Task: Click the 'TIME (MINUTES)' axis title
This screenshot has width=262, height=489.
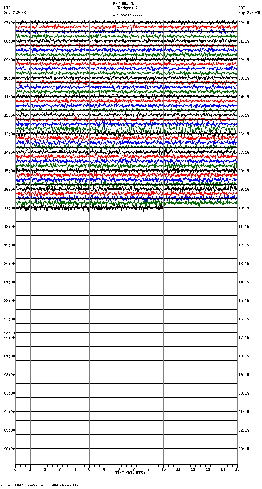Action: (130, 473)
